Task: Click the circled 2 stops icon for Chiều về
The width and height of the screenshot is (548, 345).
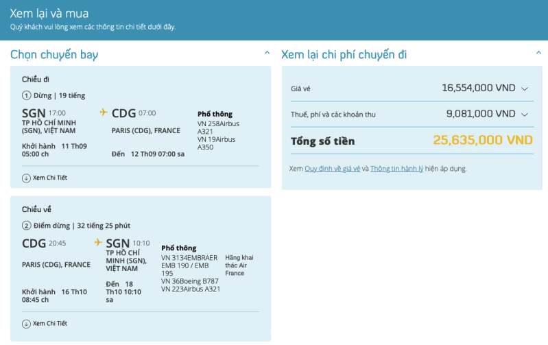Action: [x=27, y=225]
